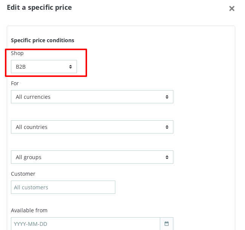245x230 pixels.
Task: Click the For field label
Action: (x=15, y=83)
